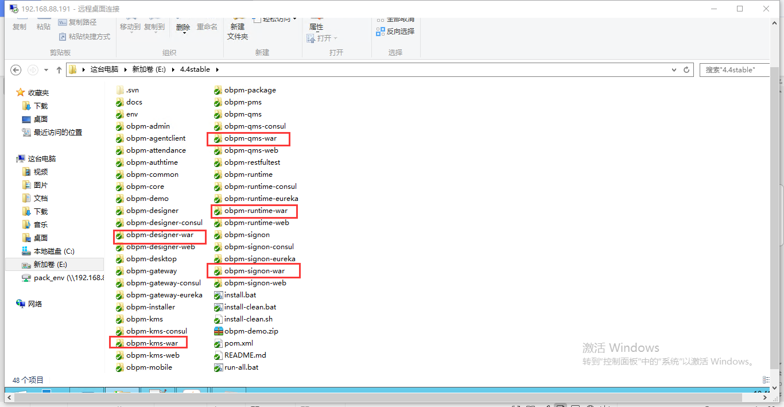Click the pom.xml file

tap(238, 343)
